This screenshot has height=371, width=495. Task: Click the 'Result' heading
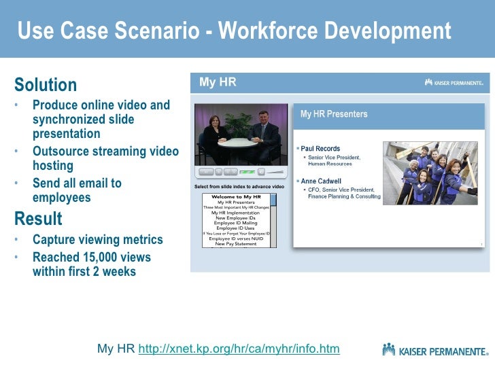coord(38,218)
